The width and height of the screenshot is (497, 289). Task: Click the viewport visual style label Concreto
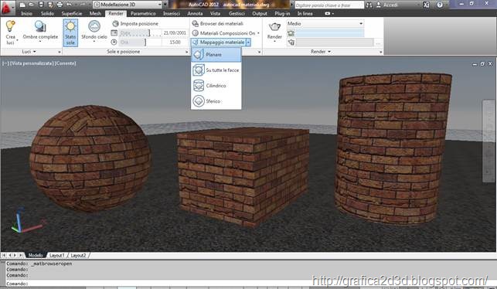coord(65,63)
